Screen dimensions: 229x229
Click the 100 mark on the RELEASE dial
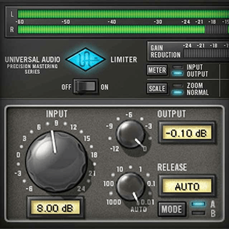(x=108, y=184)
